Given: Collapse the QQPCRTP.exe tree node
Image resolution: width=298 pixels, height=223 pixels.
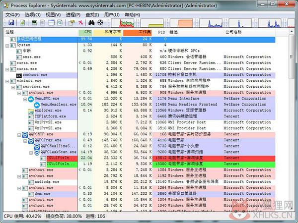Looking at the screenshot, I should (19, 135).
